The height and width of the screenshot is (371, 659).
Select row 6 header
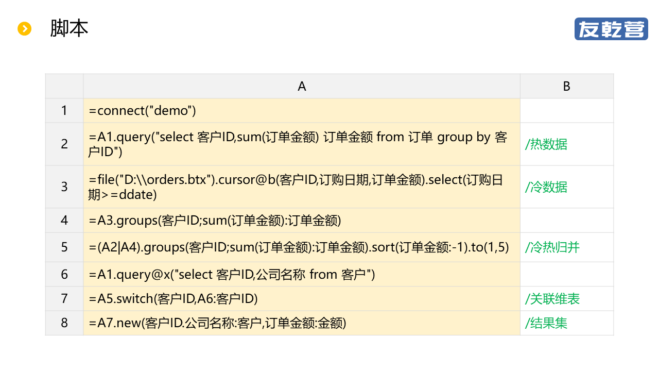64,274
